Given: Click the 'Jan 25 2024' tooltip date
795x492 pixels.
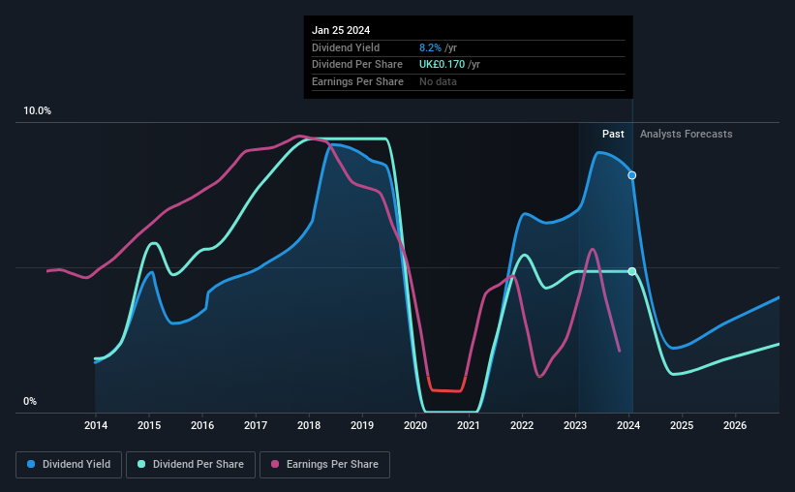Looking at the screenshot, I should click(341, 30).
